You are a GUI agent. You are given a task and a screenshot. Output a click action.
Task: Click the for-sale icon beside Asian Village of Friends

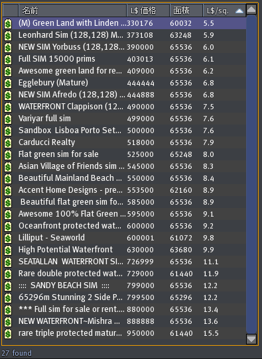tap(8, 167)
